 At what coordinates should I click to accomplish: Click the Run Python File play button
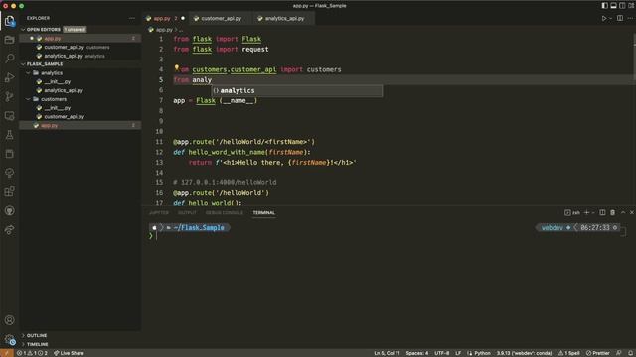coord(604,18)
